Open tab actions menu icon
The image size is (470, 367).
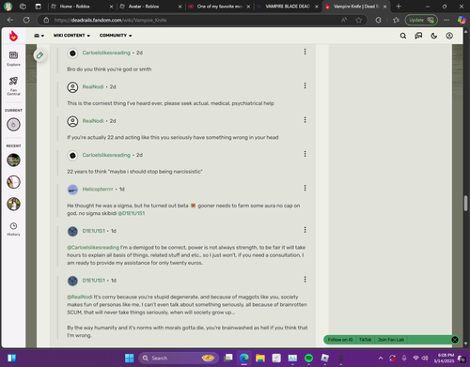pyautogui.click(x=38, y=7)
